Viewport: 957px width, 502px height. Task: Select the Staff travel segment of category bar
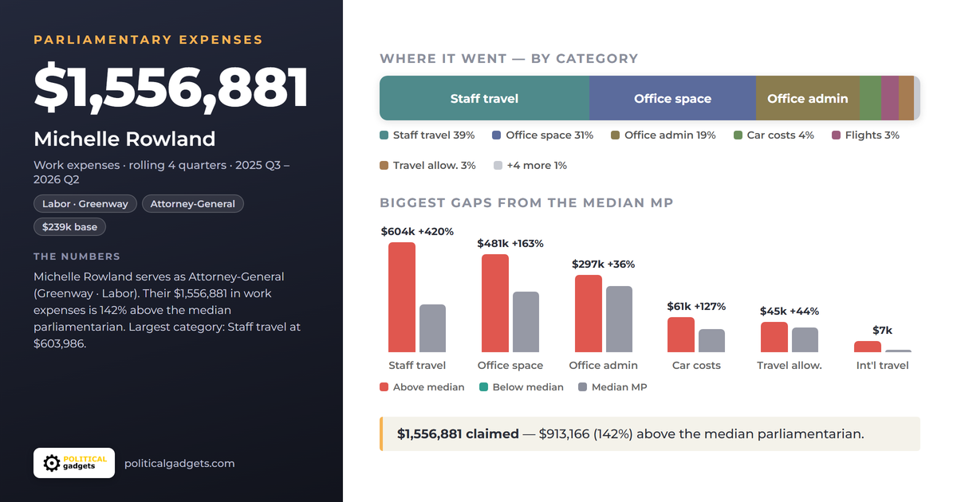484,98
